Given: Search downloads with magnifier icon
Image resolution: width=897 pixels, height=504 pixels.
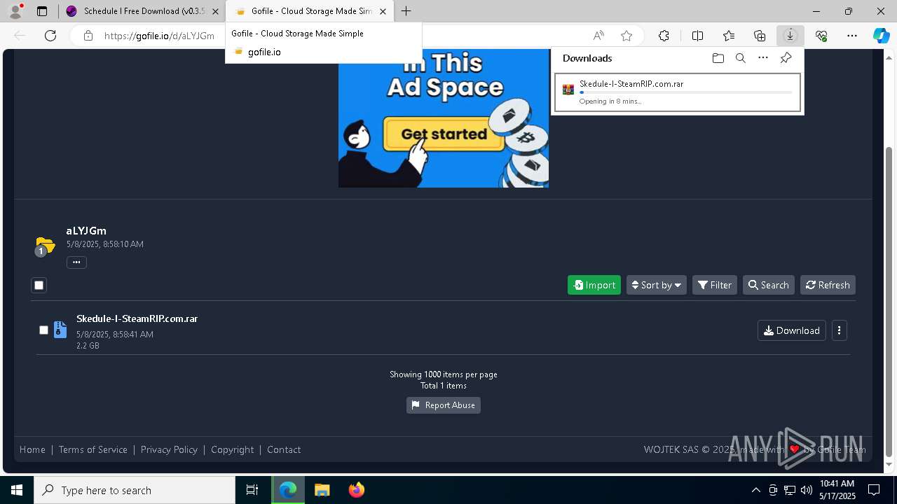Looking at the screenshot, I should click(740, 58).
